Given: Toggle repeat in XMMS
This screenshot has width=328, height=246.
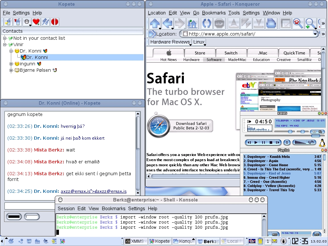Looking at the screenshot, I should click(x=311, y=143).
